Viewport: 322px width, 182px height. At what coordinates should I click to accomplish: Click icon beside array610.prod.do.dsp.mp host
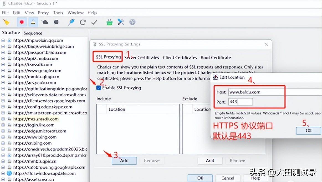(9, 155)
